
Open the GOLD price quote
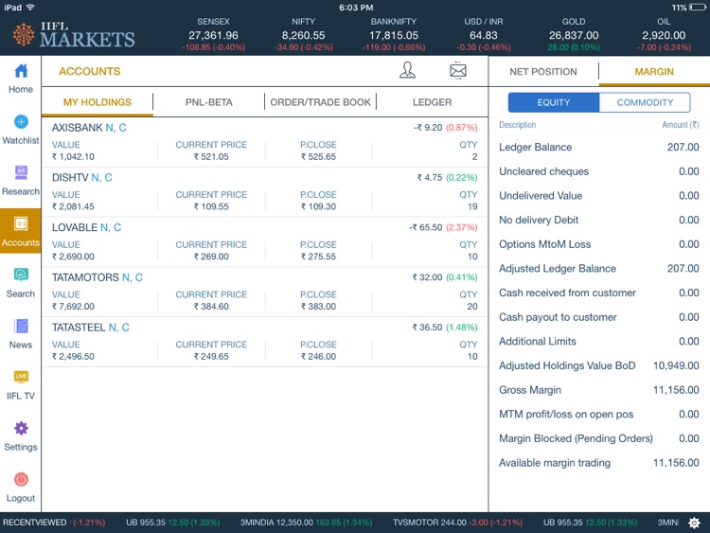(x=574, y=34)
